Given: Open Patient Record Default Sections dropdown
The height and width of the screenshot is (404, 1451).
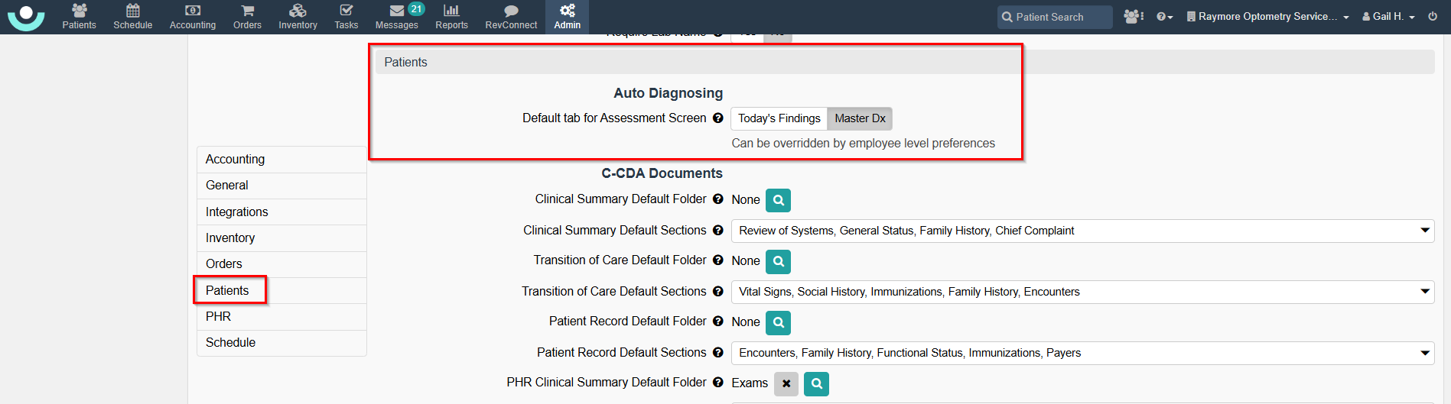Looking at the screenshot, I should pos(1082,353).
